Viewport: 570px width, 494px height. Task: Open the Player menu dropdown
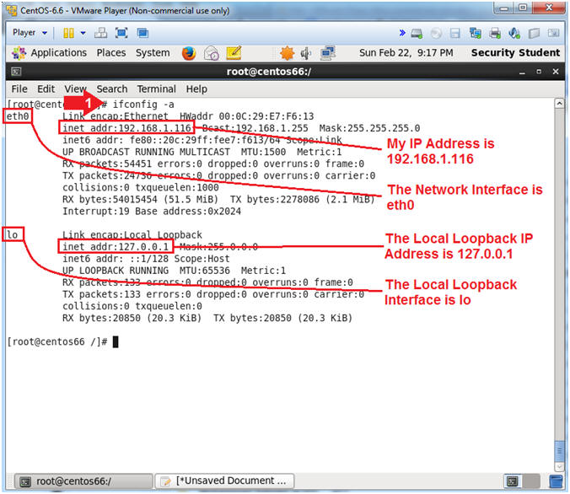pyautogui.click(x=30, y=33)
